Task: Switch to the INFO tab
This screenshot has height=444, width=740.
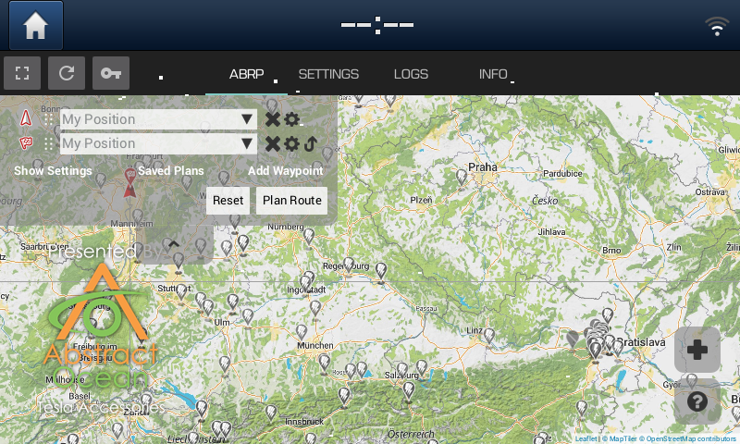Action: tap(493, 74)
